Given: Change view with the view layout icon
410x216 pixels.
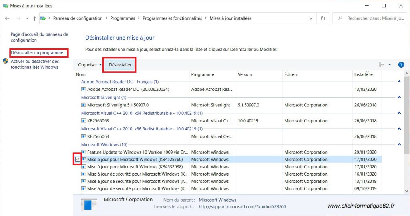Looking at the screenshot, I should point(382,65).
